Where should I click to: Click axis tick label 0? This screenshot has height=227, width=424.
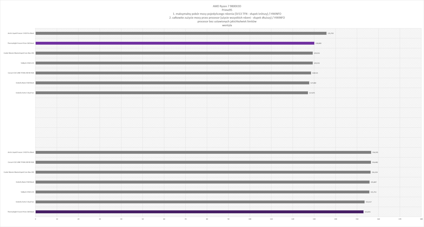35,219
